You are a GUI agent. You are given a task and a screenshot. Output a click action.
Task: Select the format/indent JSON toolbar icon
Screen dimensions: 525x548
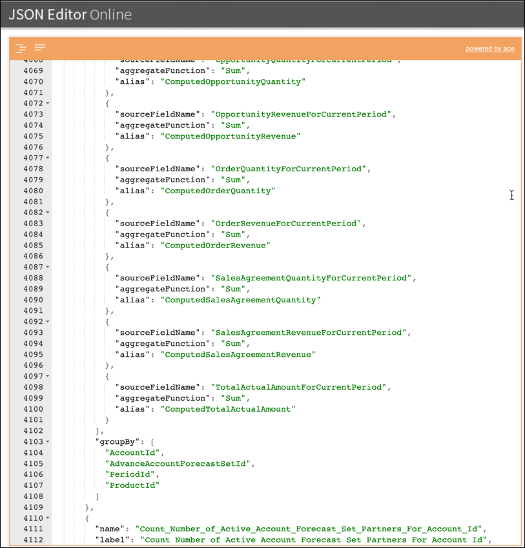(21, 47)
